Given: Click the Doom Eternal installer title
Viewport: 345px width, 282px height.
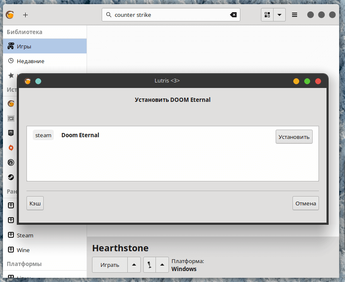Looking at the screenshot, I should pyautogui.click(x=80, y=135).
